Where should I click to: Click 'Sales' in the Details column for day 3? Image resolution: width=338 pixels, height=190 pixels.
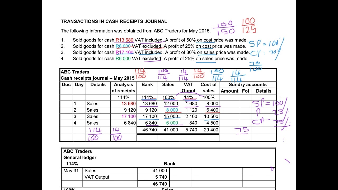click(x=92, y=116)
